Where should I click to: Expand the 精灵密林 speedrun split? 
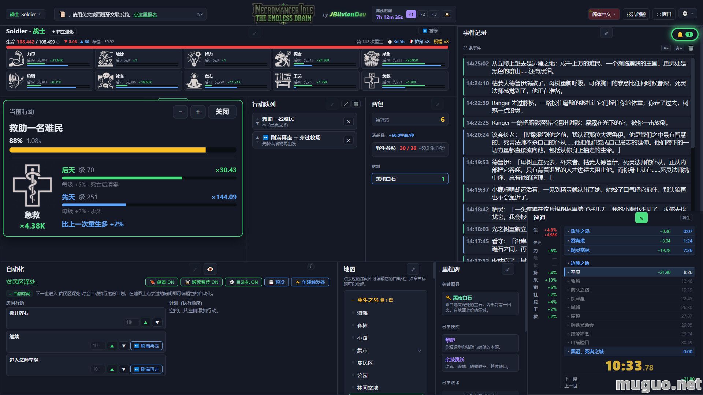click(x=629, y=251)
